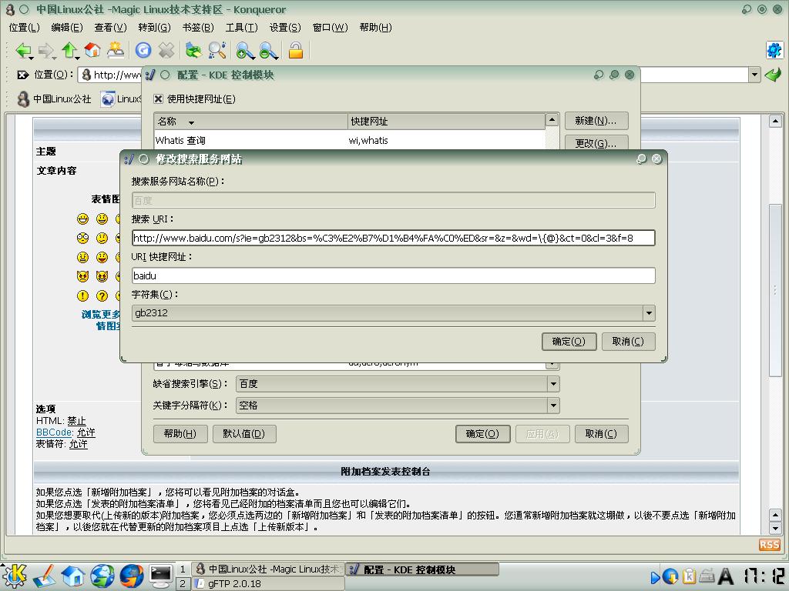This screenshot has height=591, width=789.
Task: Confirm with 确定 in the 修改搜索服务网站 dialog
Action: pos(569,342)
